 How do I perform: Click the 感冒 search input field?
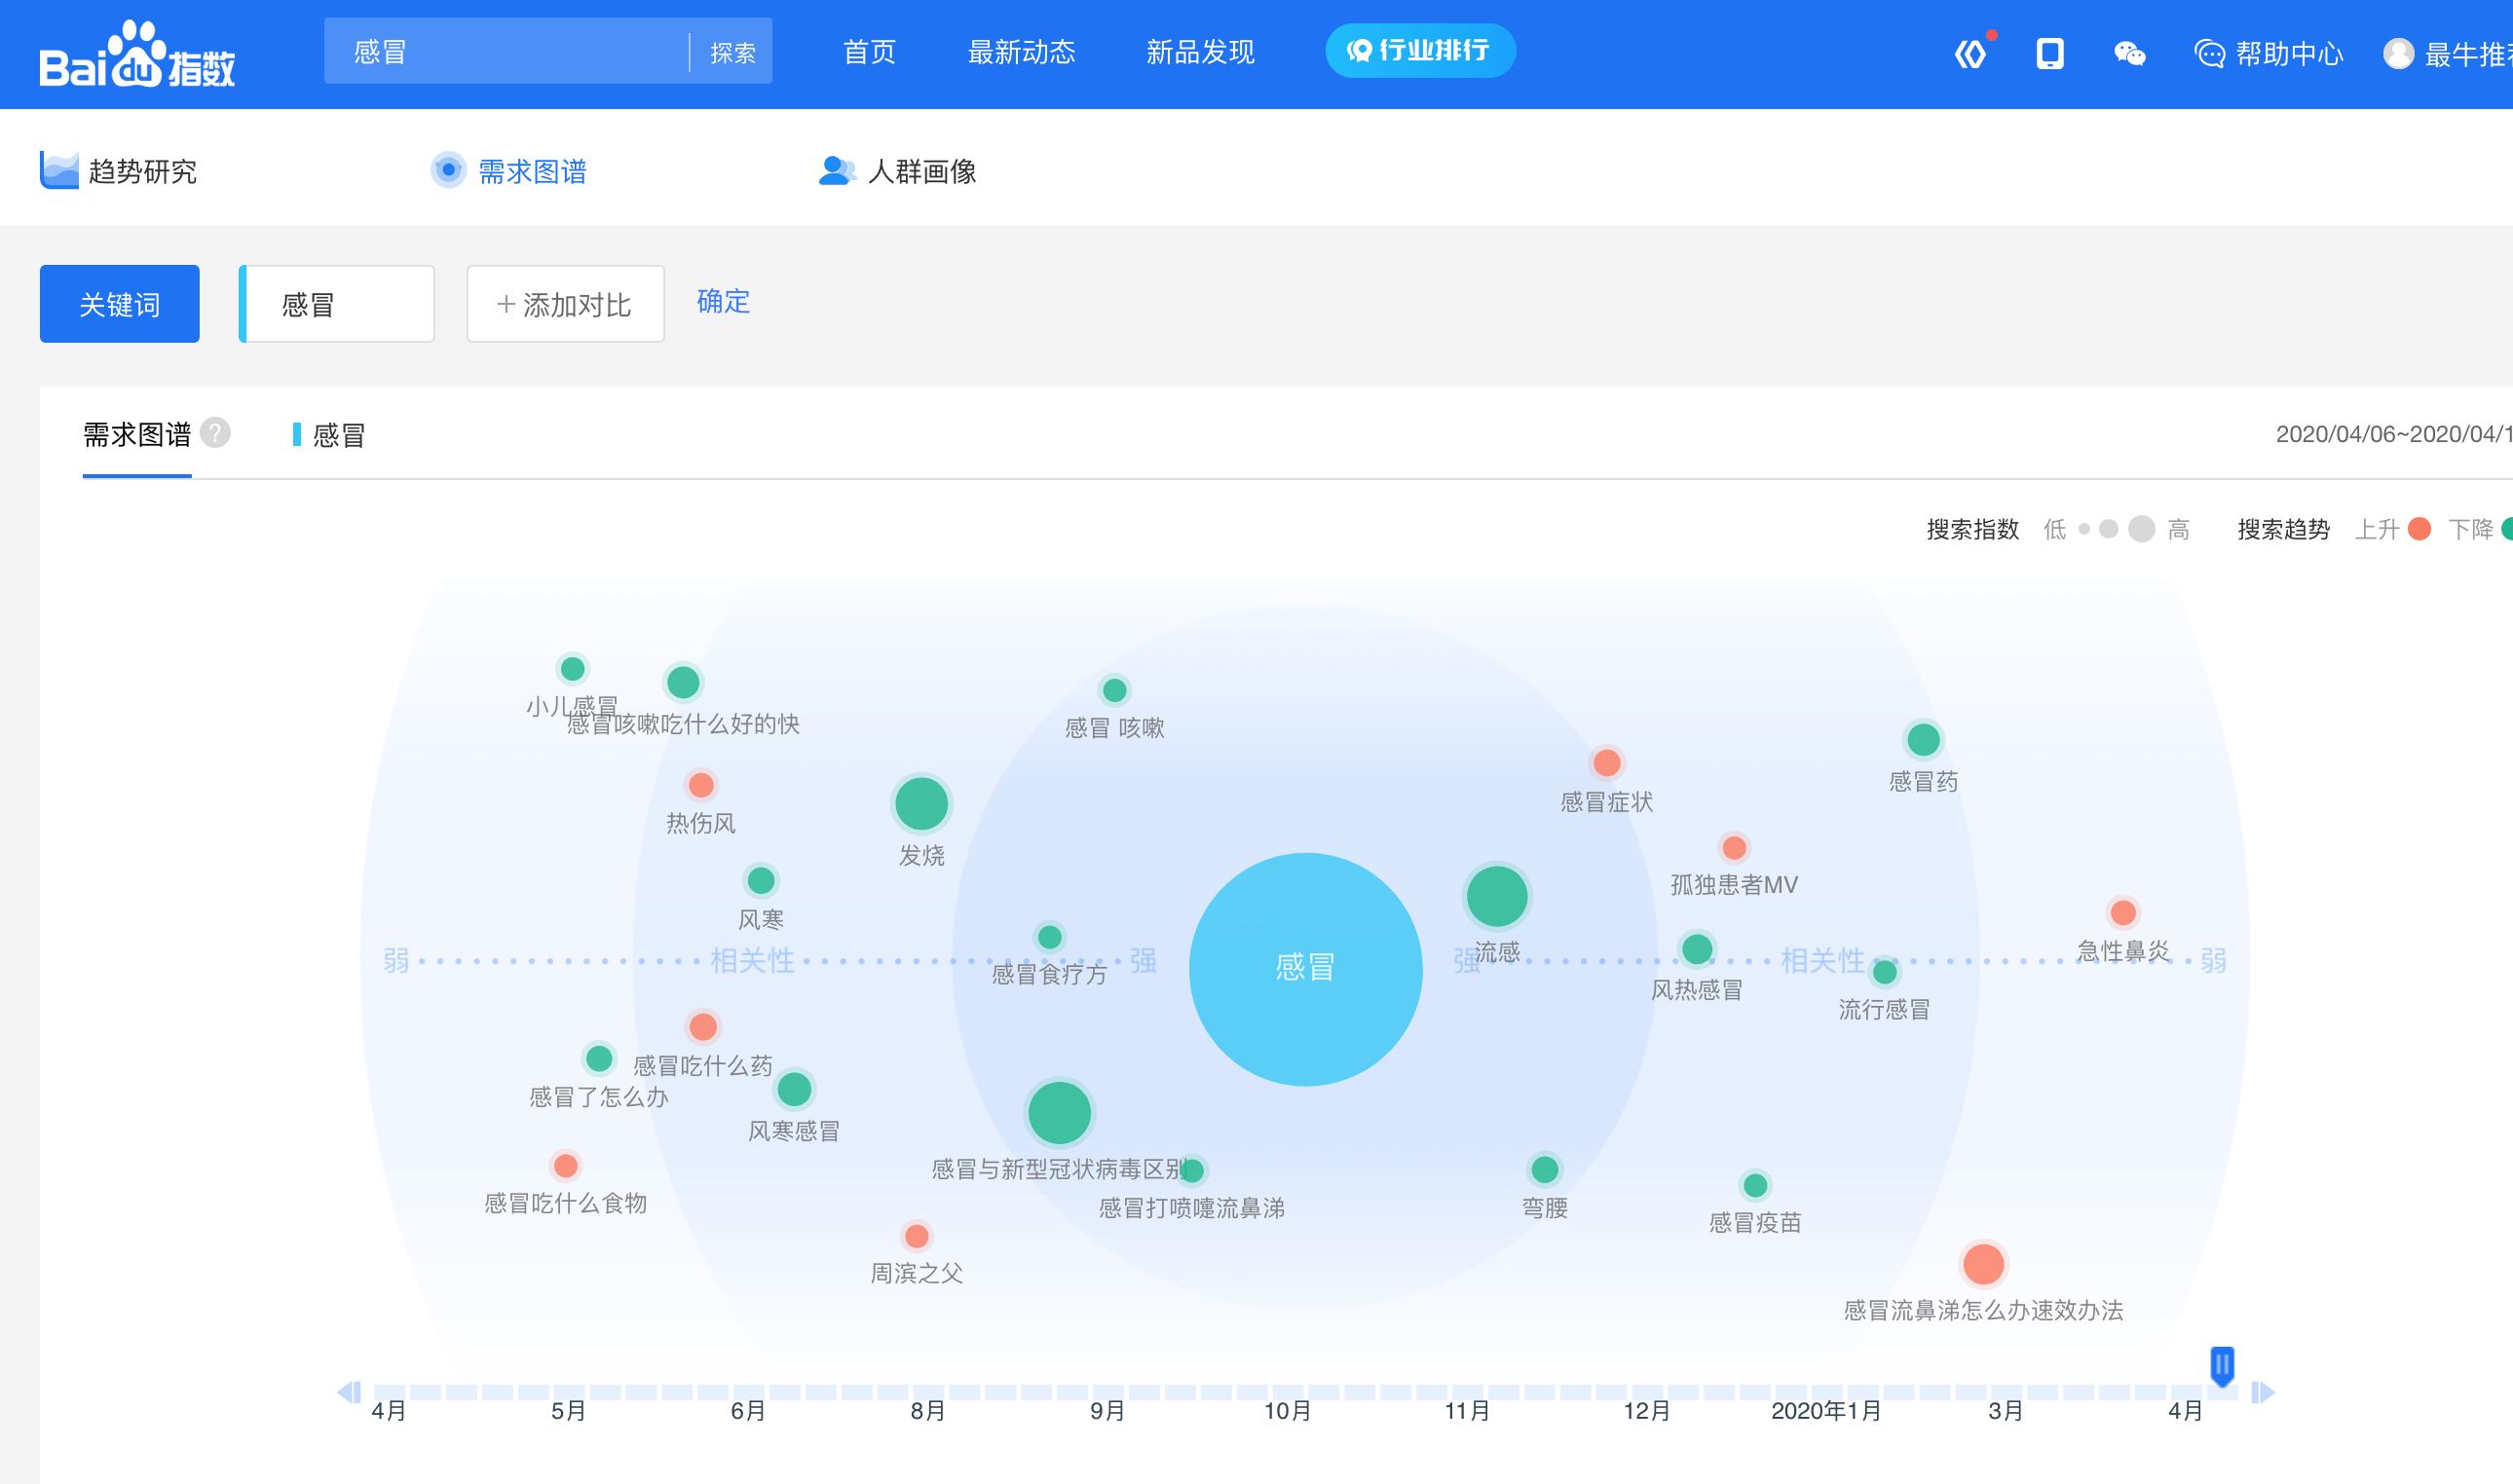click(x=505, y=52)
